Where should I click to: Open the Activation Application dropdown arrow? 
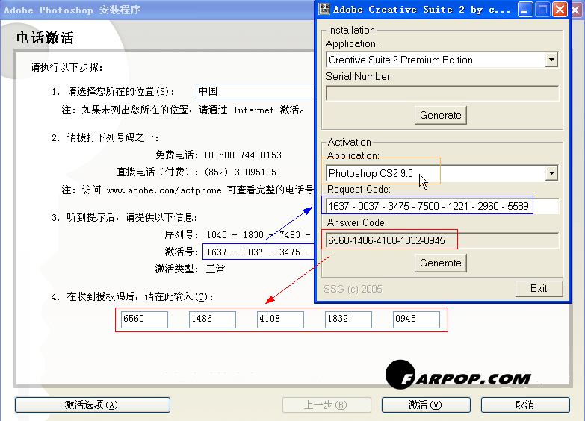[551, 173]
